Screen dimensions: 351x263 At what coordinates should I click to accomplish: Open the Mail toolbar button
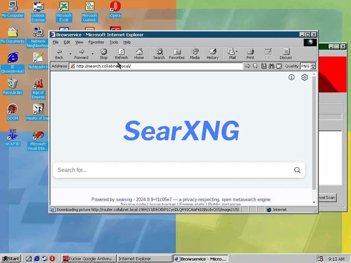pos(231,54)
